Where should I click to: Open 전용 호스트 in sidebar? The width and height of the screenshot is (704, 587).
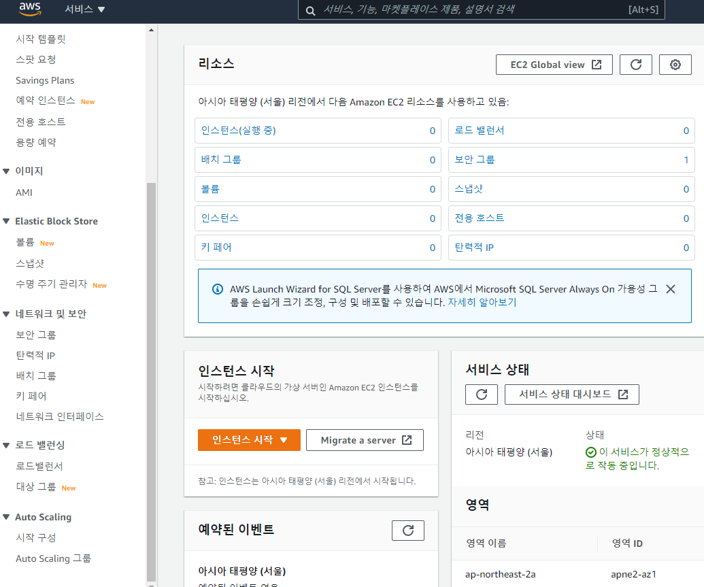click(x=41, y=122)
